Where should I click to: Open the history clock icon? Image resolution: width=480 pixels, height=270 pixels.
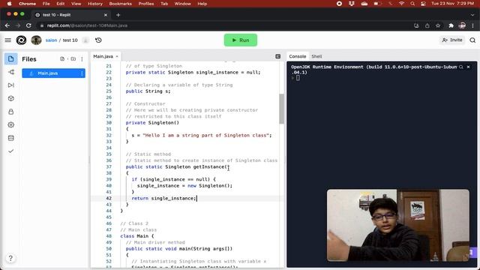(x=98, y=40)
